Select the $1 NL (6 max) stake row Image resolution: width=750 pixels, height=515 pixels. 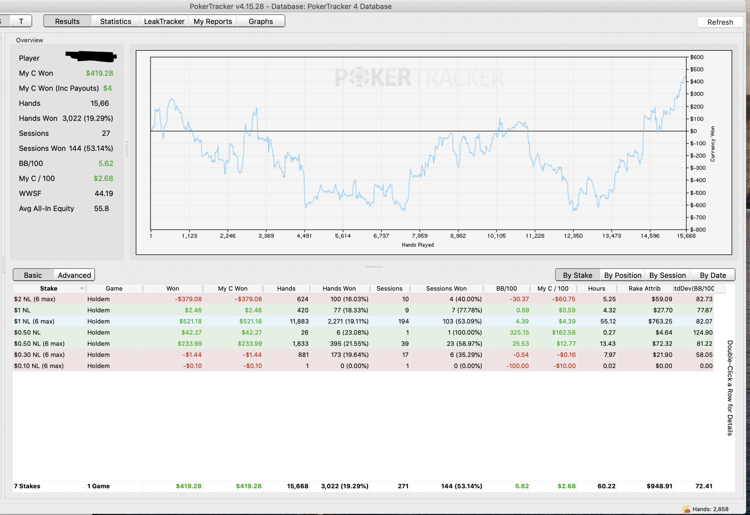(363, 321)
